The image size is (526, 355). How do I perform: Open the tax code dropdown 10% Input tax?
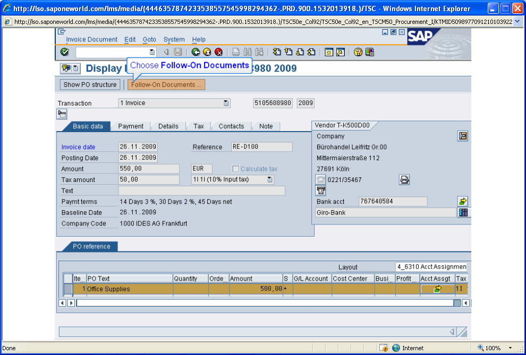[270, 179]
